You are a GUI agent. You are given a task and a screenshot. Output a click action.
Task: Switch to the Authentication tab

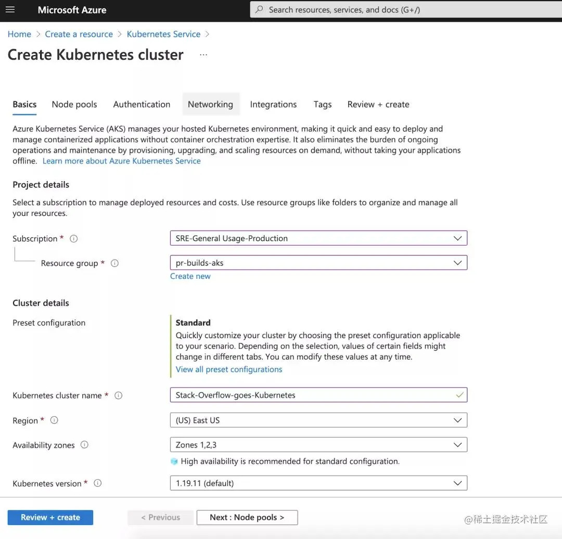[142, 105]
